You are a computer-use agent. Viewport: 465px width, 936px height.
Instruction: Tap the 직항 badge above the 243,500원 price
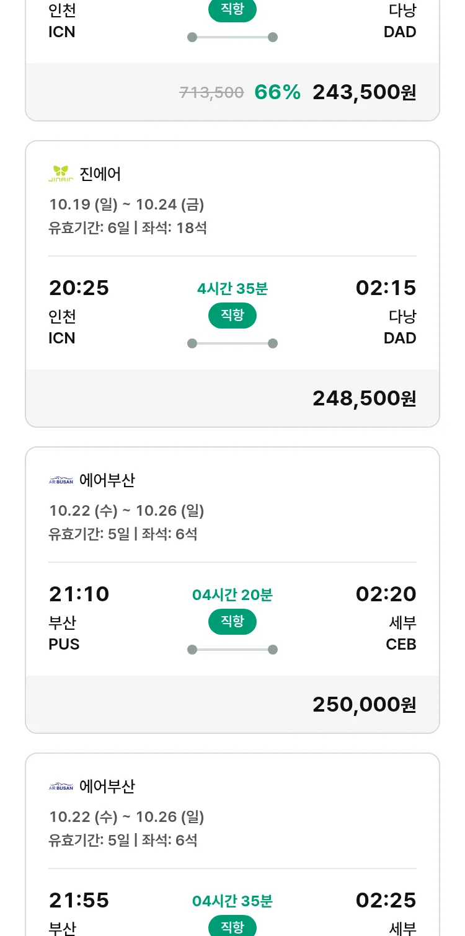click(x=232, y=11)
